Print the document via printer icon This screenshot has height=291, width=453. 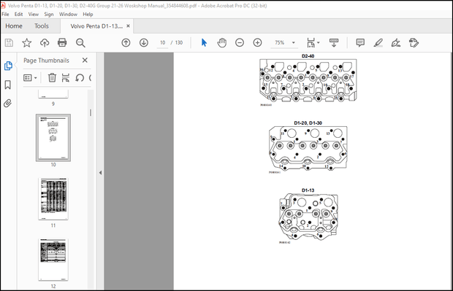(x=62, y=43)
